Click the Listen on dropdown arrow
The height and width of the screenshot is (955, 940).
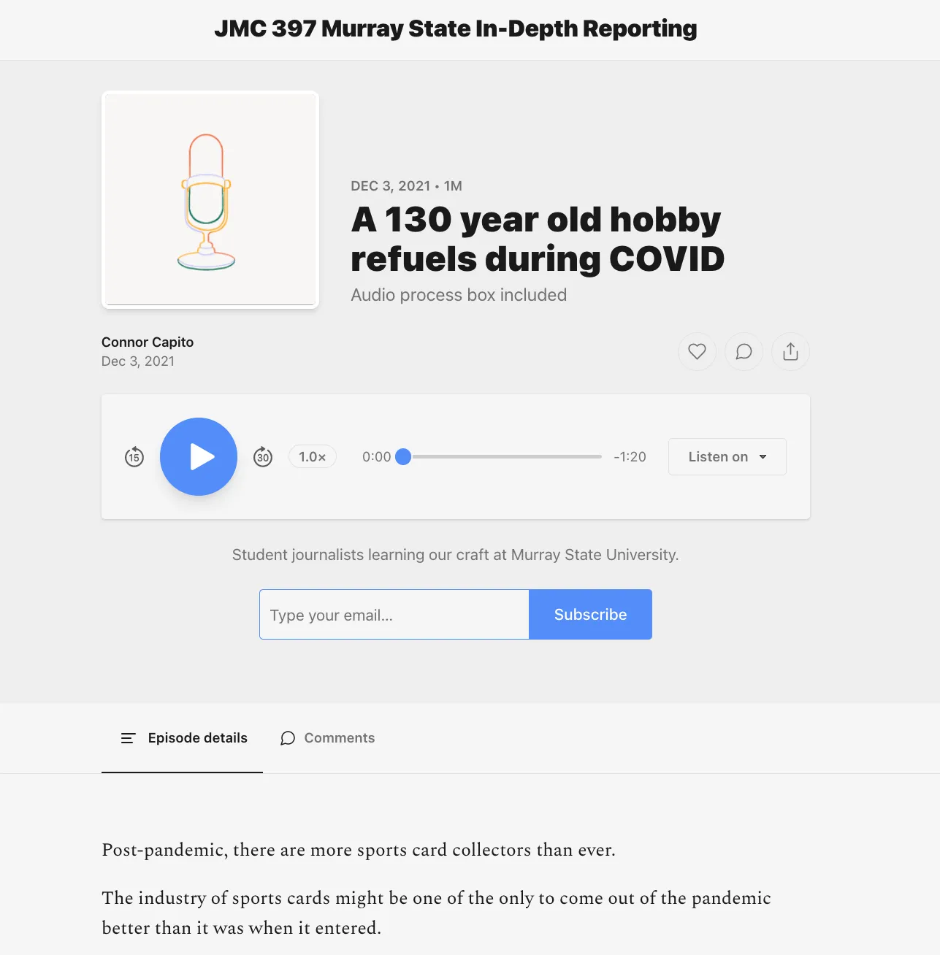763,457
